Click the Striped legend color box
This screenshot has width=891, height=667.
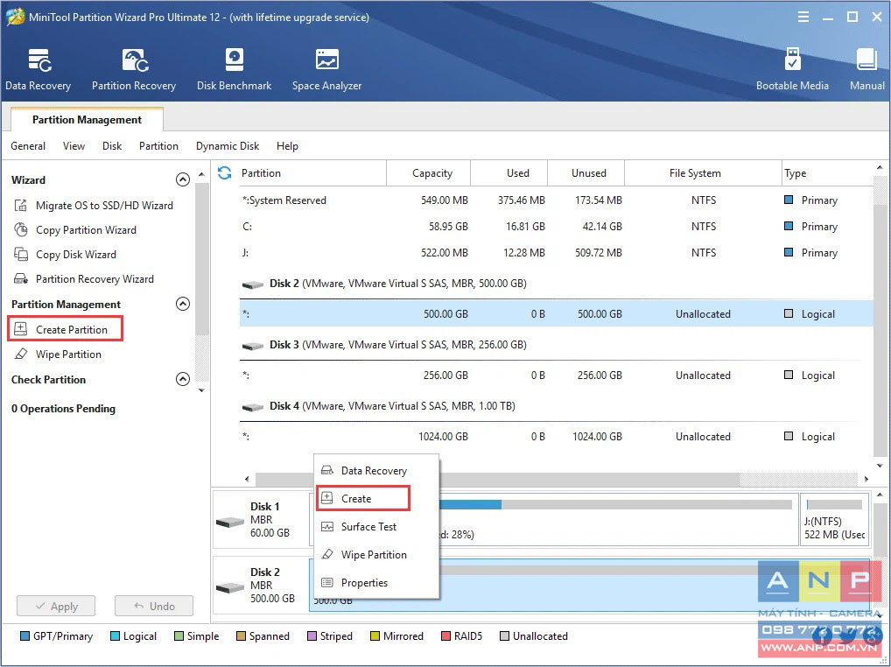[312, 635]
